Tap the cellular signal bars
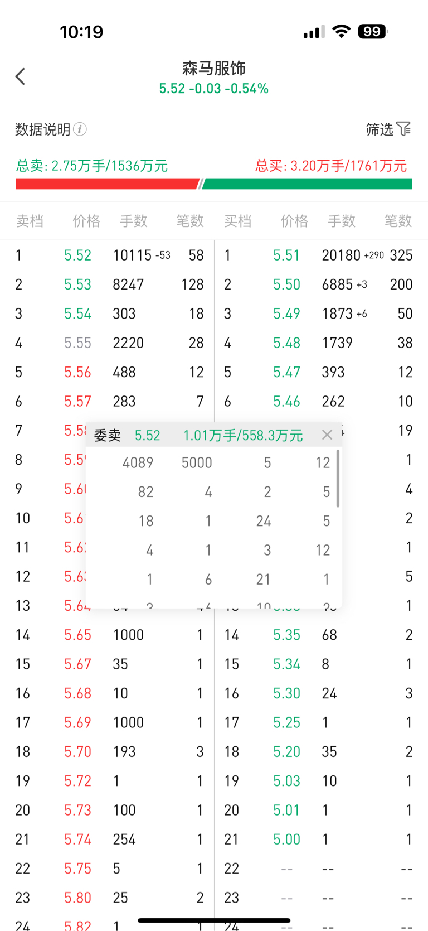The height and width of the screenshot is (931, 428). (x=314, y=32)
